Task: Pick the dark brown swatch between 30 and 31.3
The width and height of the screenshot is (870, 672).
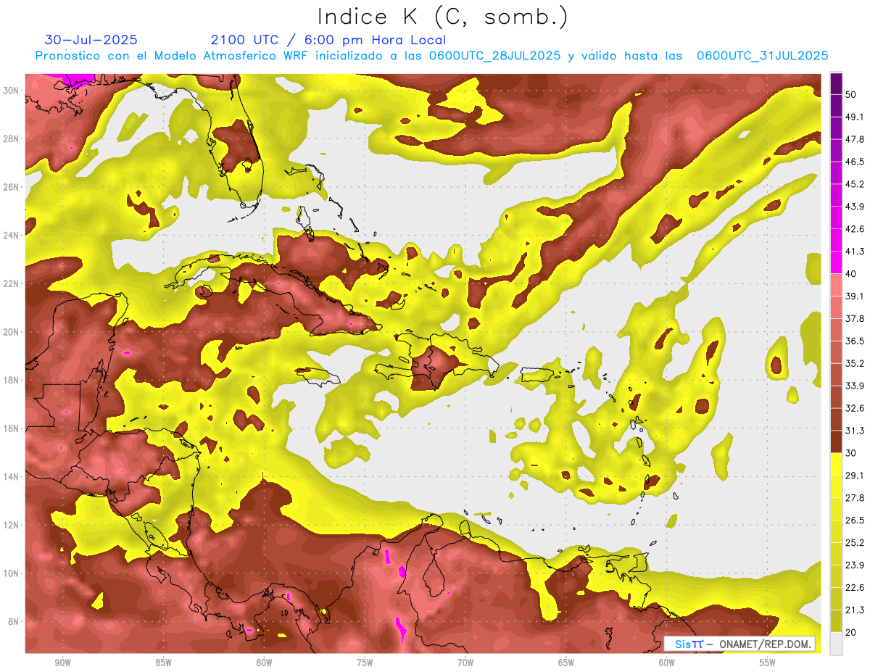Action: [836, 441]
